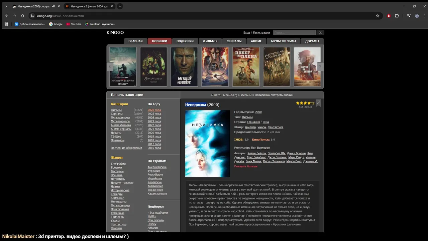
Task: Open the СЕРИАЛЫ menu tab
Action: point(234,41)
